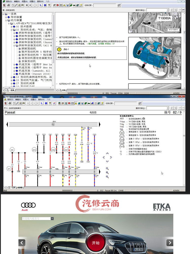Open 编辑(B) menu in the top window
The height and width of the screenshot is (254, 190).
coord(17,2)
